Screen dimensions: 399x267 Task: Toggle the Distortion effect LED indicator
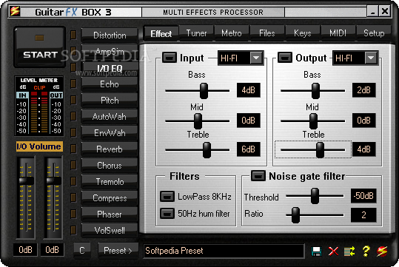click(x=73, y=35)
